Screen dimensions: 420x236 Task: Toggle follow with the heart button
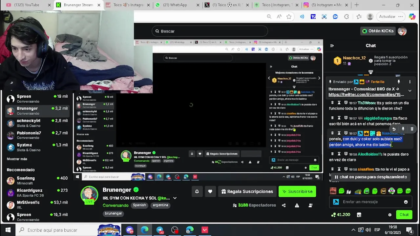coord(210,191)
